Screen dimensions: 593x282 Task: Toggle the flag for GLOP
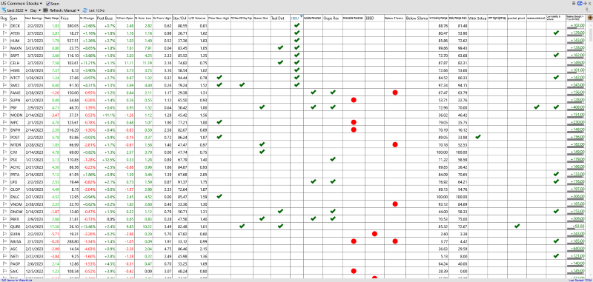click(4, 189)
